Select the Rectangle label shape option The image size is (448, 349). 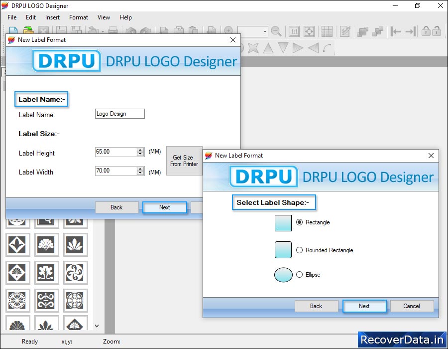click(x=300, y=222)
